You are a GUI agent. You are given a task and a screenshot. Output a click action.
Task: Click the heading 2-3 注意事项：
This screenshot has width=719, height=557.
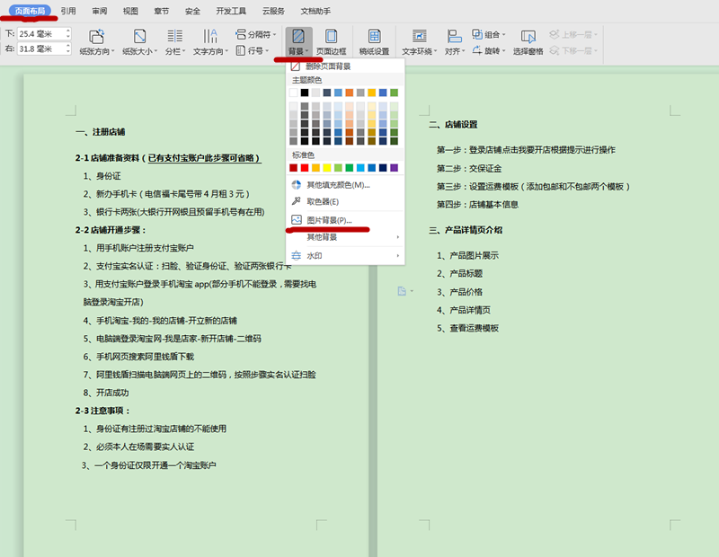[x=102, y=411]
